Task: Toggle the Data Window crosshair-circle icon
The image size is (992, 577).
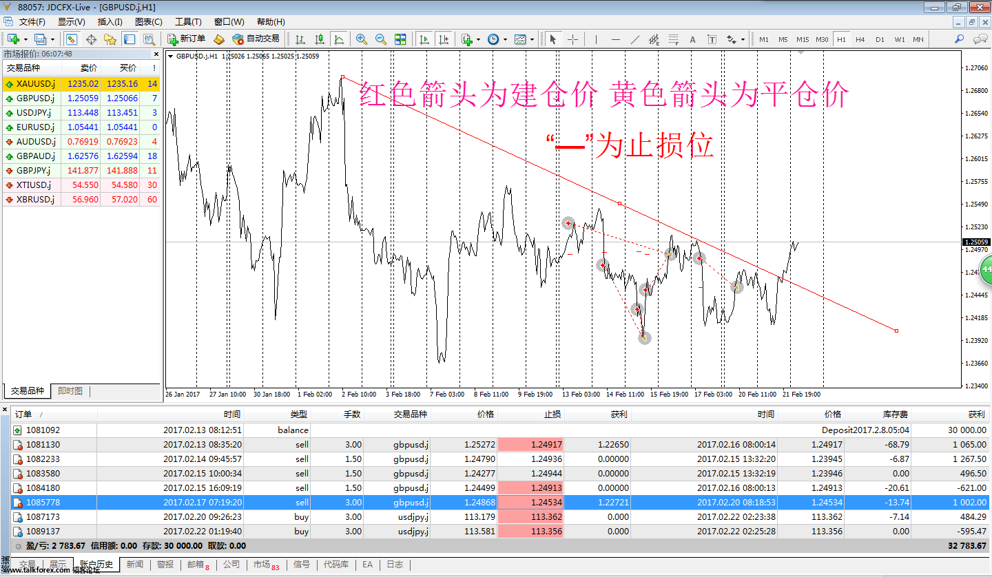Action: point(91,39)
